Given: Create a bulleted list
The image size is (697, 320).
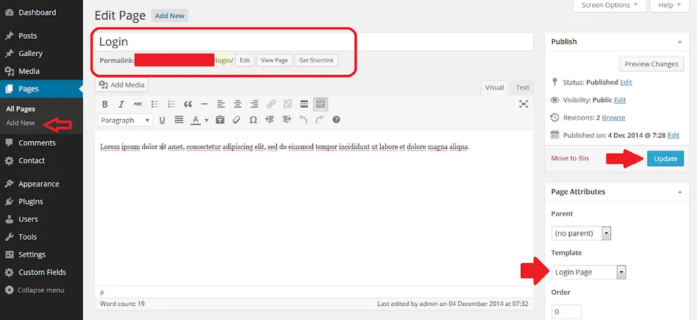Looking at the screenshot, I should pyautogui.click(x=155, y=104).
